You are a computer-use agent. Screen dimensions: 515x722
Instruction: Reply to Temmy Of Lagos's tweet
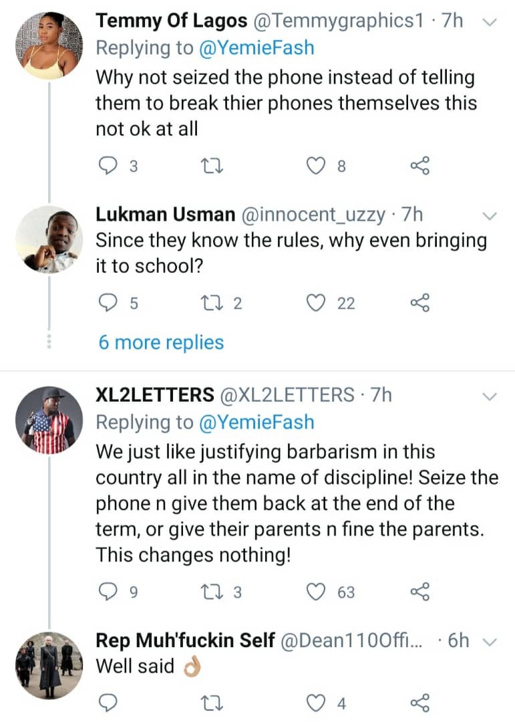(x=107, y=166)
